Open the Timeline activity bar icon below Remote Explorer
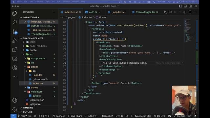The height and width of the screenshot is (118, 210). click(x=14, y=68)
